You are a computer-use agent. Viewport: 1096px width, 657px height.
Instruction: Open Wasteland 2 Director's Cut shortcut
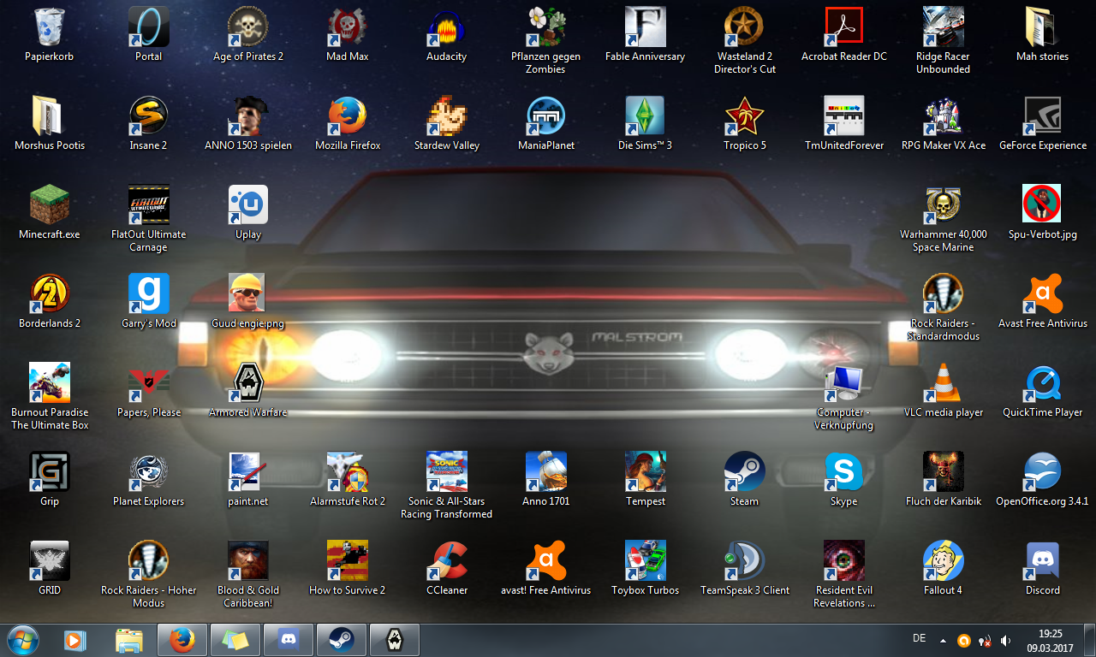[745, 27]
